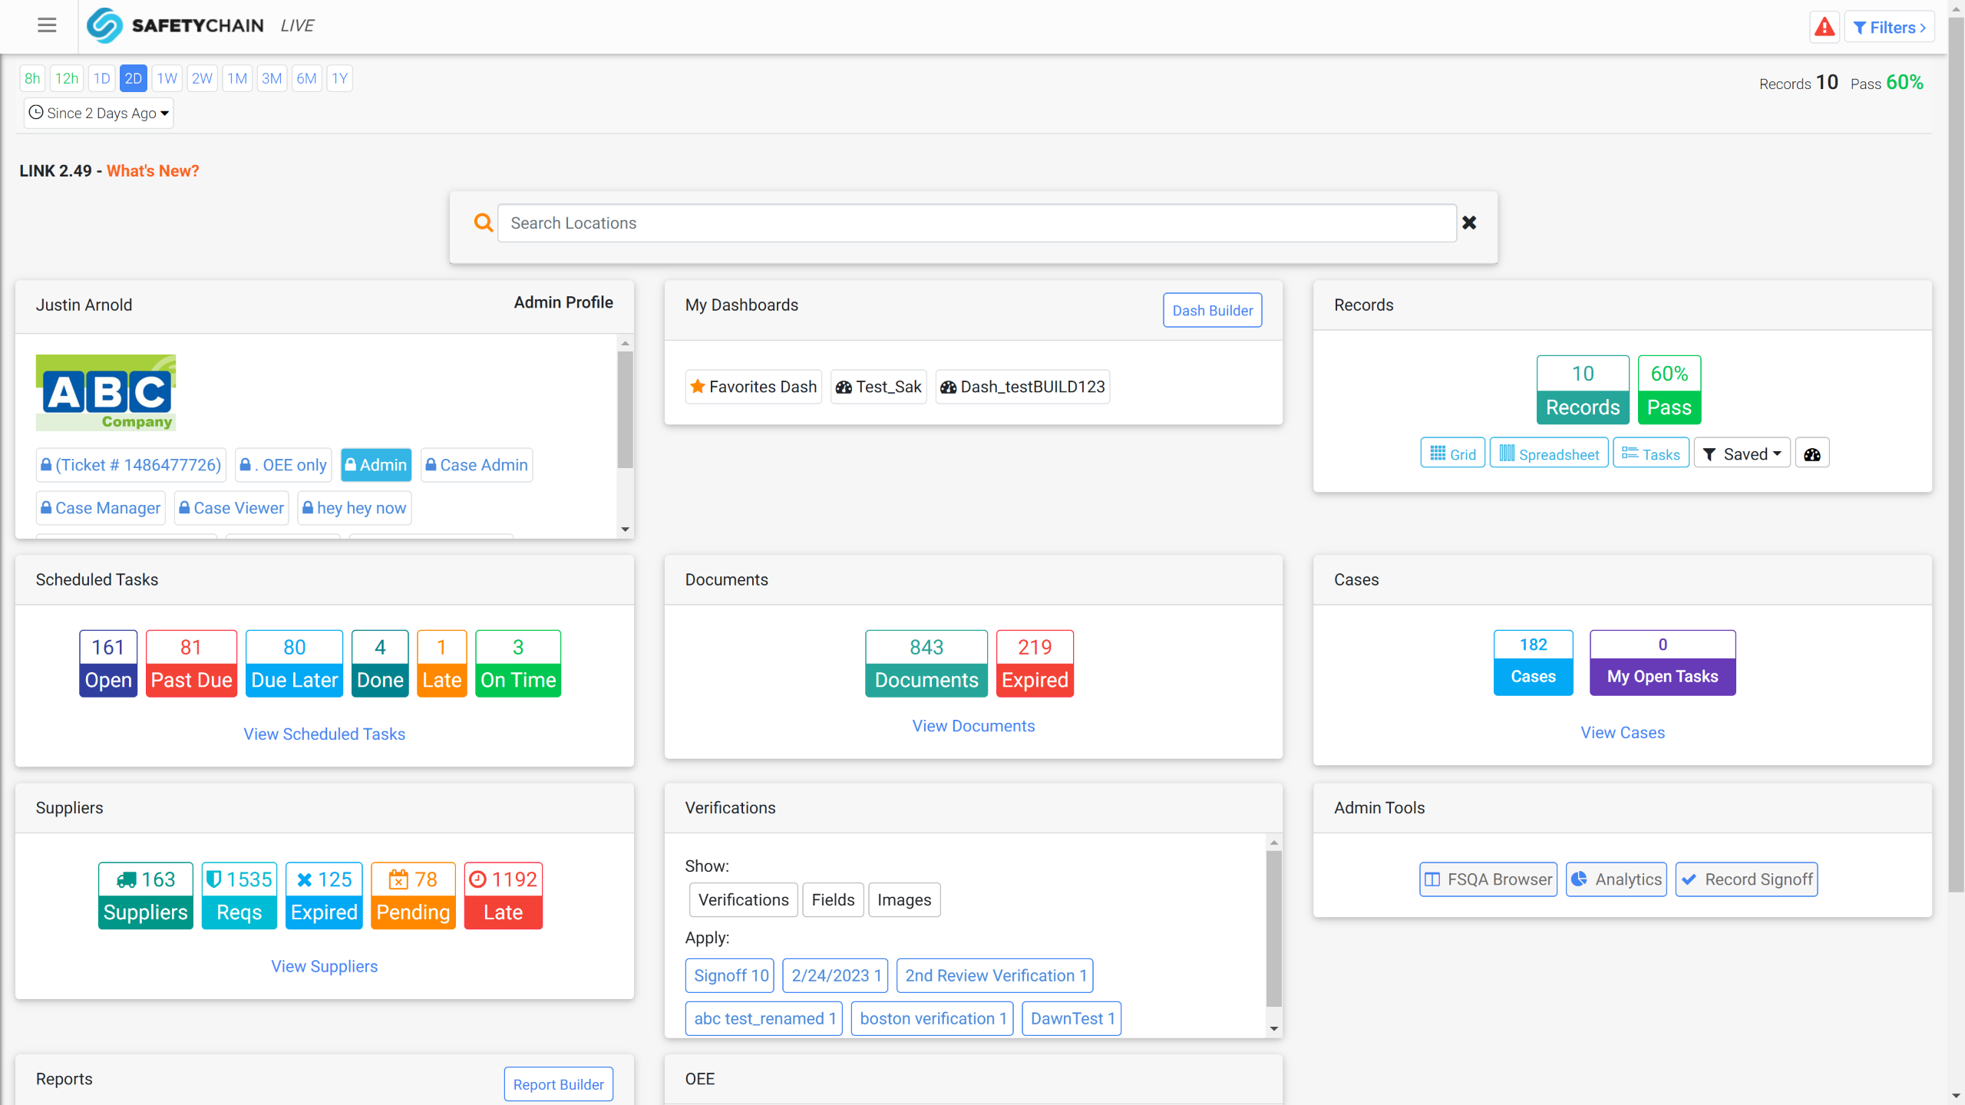The width and height of the screenshot is (1965, 1105).
Task: Launch the FSQA Browser tool
Action: pos(1488,879)
